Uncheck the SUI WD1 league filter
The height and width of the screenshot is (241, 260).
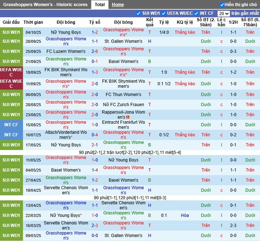point(139,13)
